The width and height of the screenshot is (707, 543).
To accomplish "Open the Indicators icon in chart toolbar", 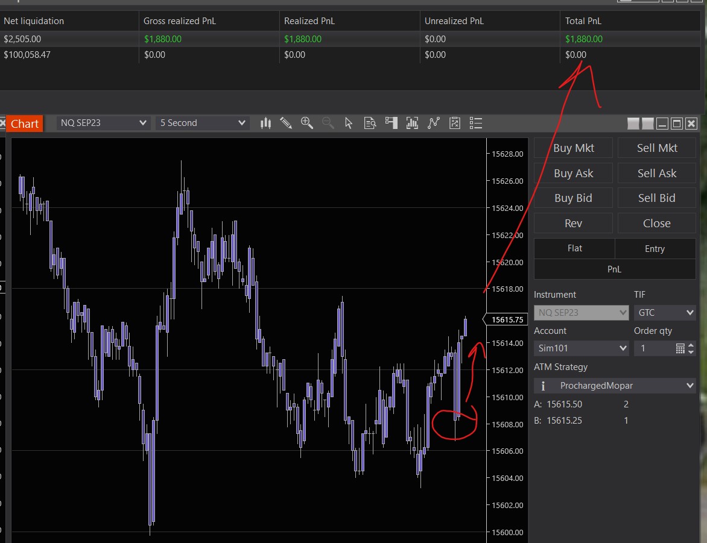I will (412, 123).
